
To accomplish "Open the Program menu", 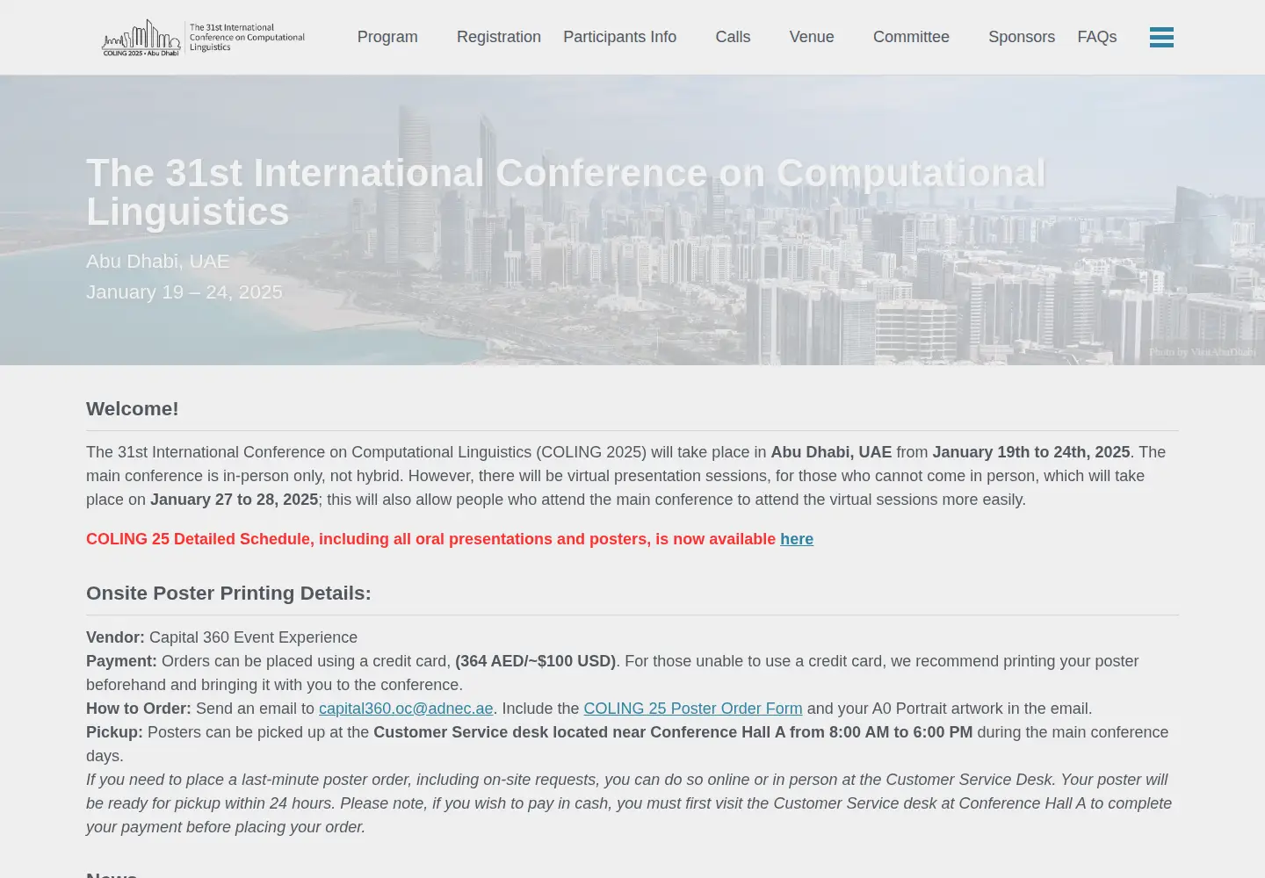I will (387, 37).
